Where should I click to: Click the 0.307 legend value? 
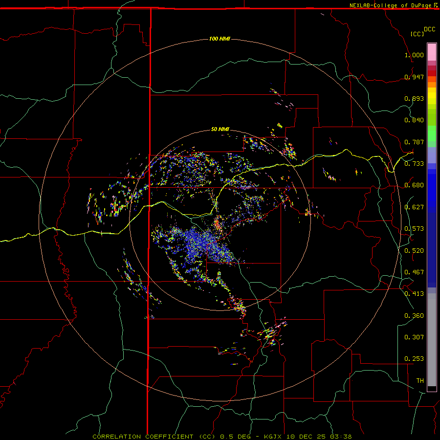click(414, 337)
